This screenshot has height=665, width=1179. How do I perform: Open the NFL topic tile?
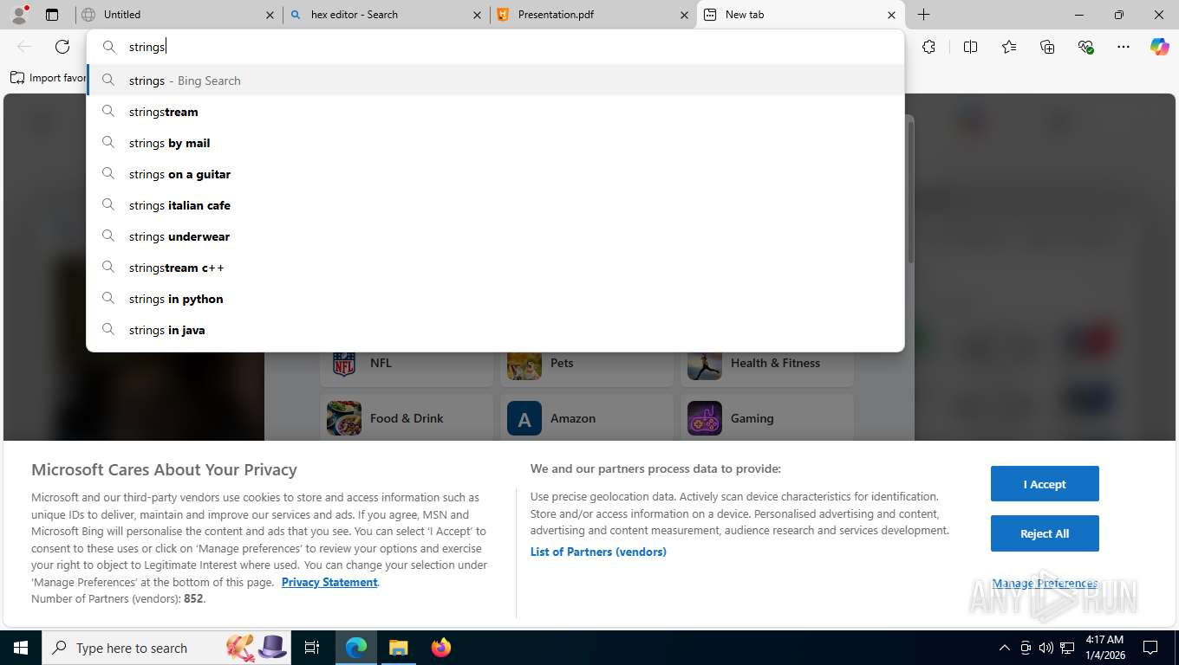[407, 364]
